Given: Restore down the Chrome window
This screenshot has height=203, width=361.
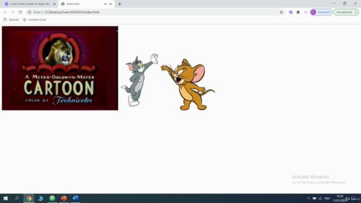Looking at the screenshot, I should [x=345, y=4].
